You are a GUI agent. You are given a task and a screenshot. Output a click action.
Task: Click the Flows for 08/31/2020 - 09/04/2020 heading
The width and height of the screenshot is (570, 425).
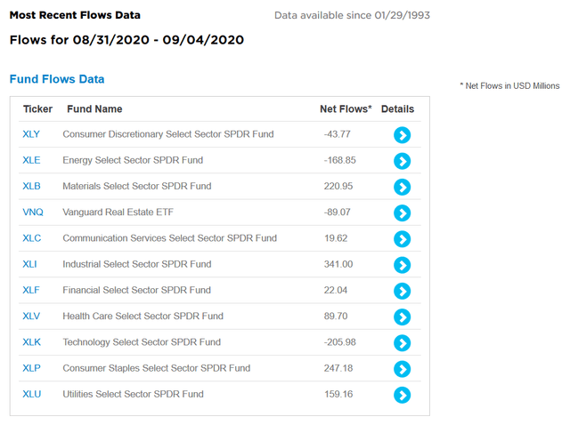[126, 39]
